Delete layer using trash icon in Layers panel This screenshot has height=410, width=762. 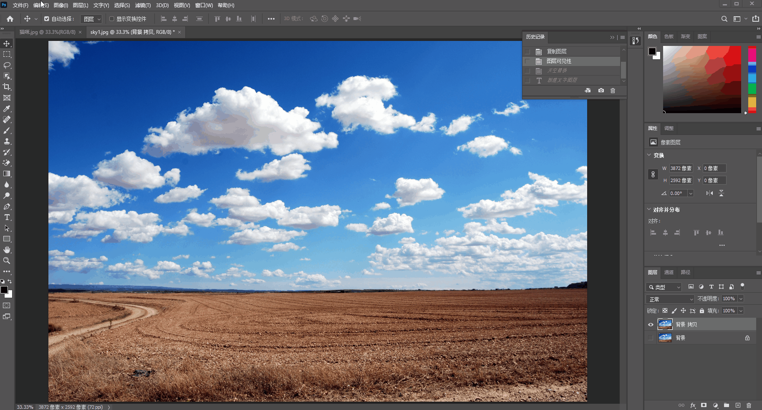click(x=749, y=405)
